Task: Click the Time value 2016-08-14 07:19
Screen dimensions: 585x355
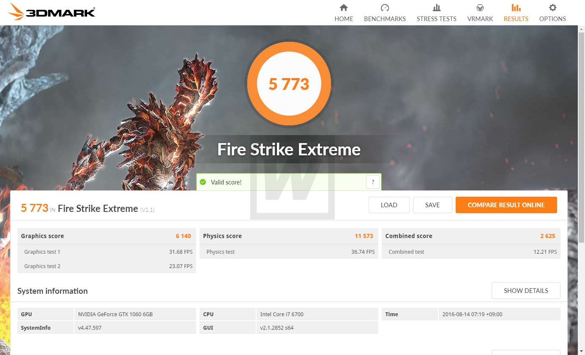Action: click(x=472, y=314)
